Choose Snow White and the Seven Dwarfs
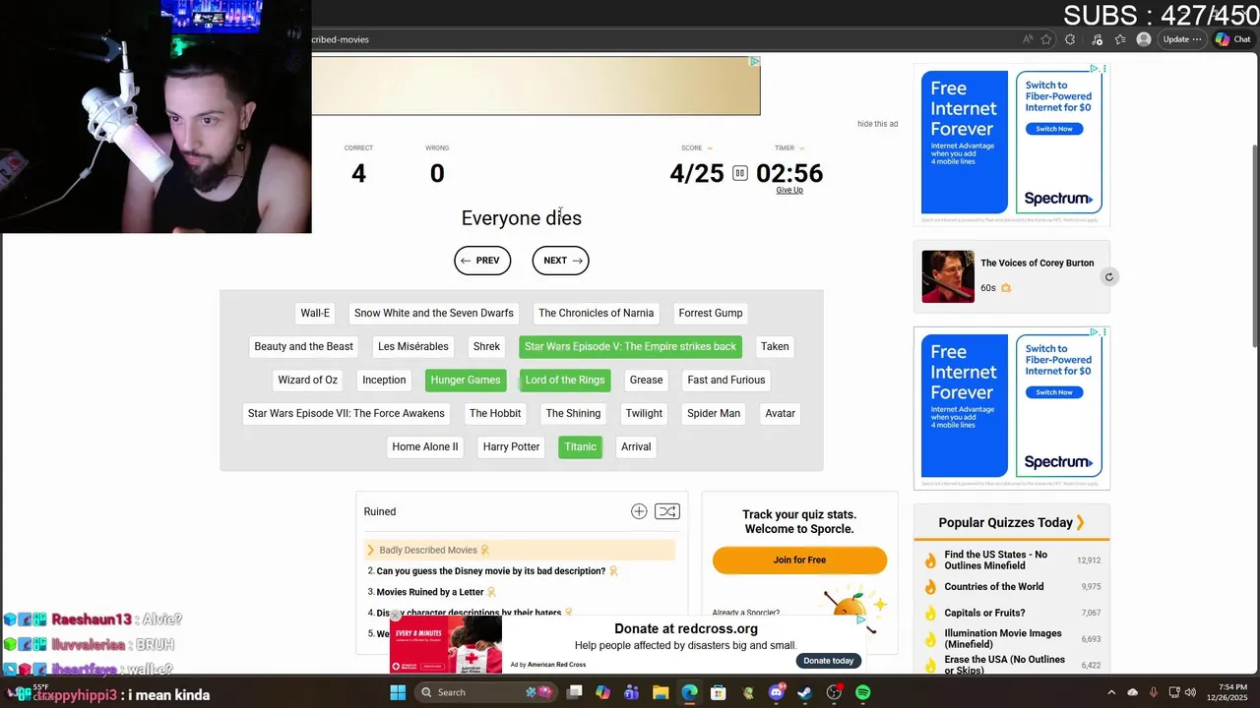 point(434,313)
